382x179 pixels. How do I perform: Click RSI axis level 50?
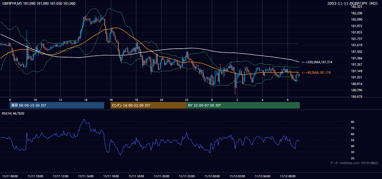[x=353, y=140]
